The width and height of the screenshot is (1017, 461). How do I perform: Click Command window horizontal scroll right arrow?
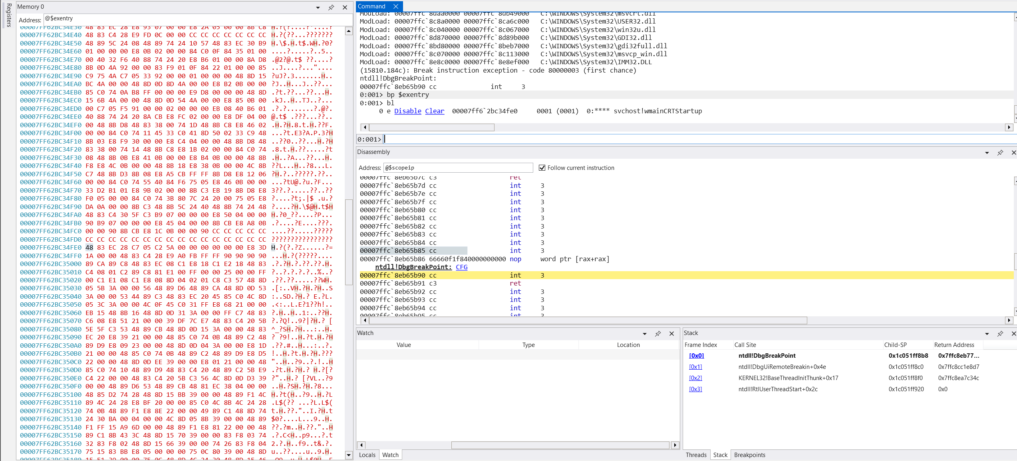[x=1009, y=128]
